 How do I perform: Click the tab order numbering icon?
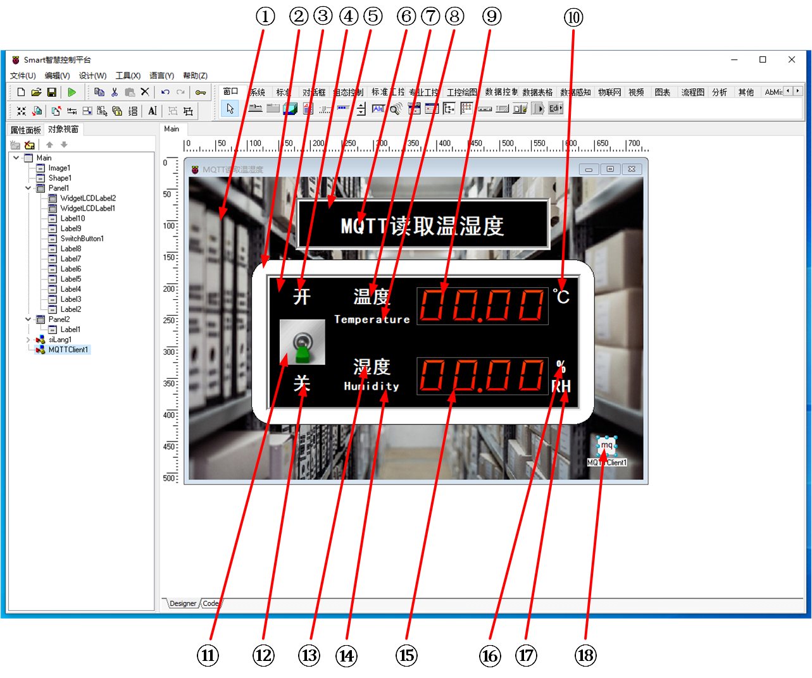tap(132, 111)
